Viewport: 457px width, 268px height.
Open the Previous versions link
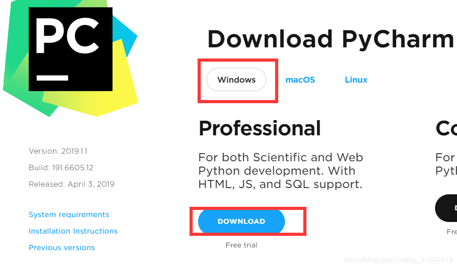62,247
